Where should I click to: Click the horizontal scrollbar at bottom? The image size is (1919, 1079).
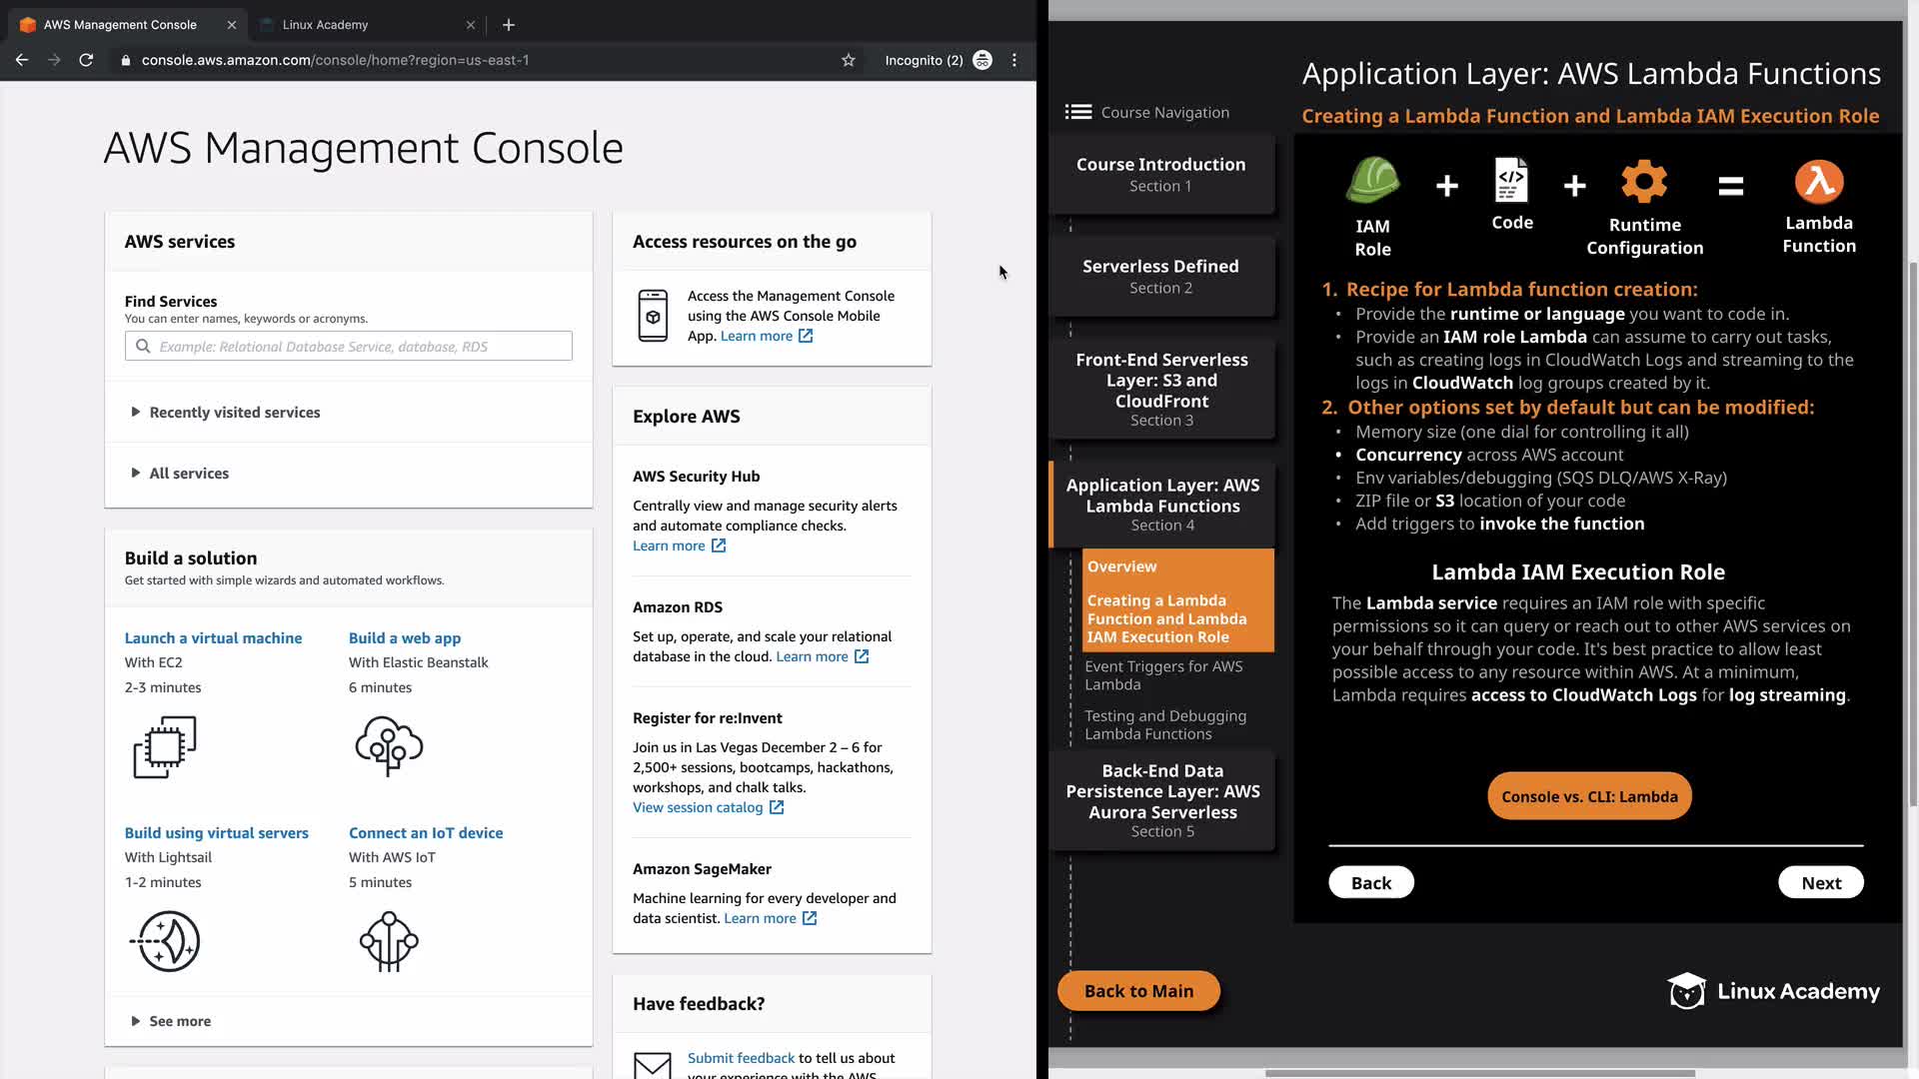click(x=1479, y=1074)
